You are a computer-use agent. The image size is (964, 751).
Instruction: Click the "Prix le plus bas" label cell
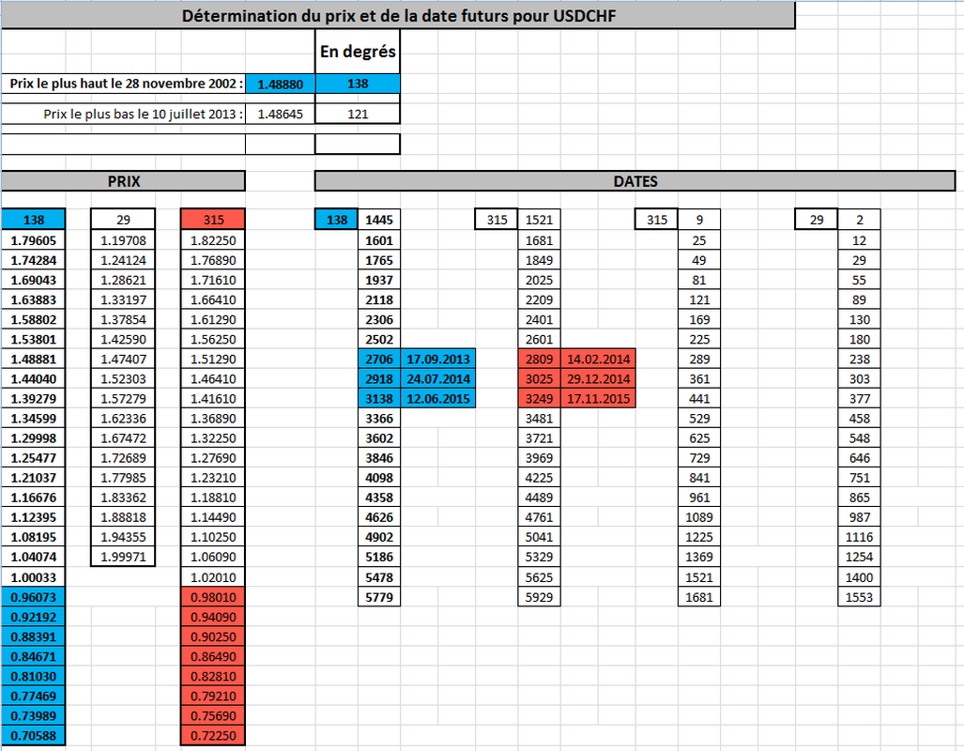coord(124,115)
